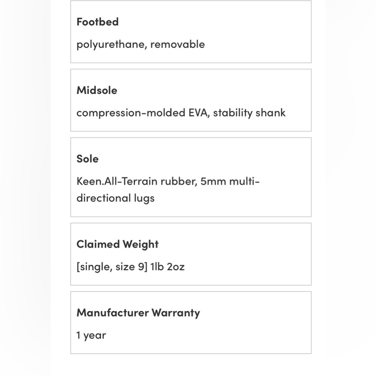Viewport: 376px width, 376px height.
Task: Select the 1 year warranty value
Action: [x=91, y=335]
